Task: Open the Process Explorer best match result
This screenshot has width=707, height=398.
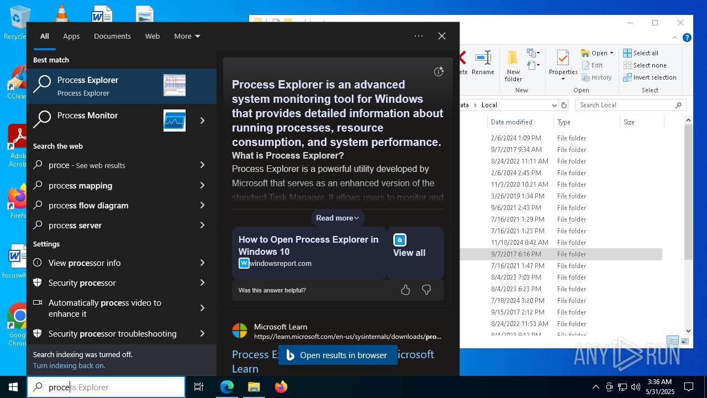Action: coord(122,86)
